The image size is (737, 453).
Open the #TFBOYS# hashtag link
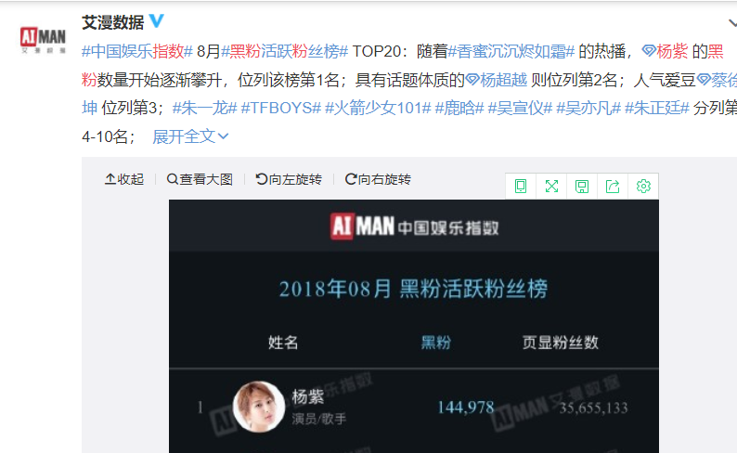point(281,108)
